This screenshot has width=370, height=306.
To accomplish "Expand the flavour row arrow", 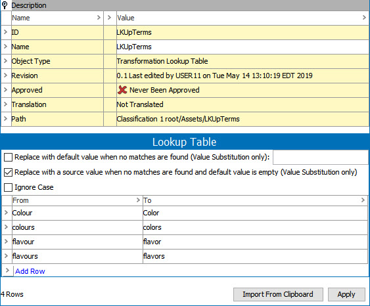I will point(7,242).
